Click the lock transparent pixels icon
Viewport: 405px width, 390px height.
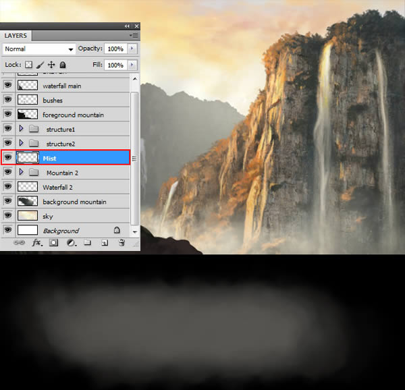(28, 65)
